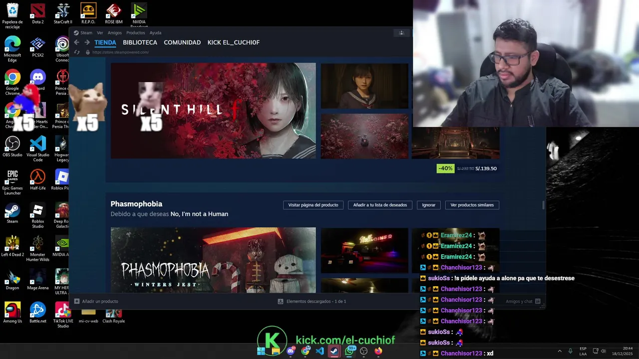Viewport: 639px width, 359px height.
Task: Open OBS Studio desktop shortcut
Action: tap(12, 147)
